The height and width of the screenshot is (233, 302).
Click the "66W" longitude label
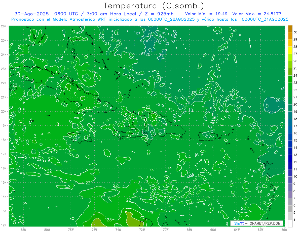click(x=213, y=229)
